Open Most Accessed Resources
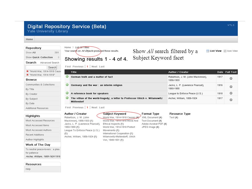The width and height of the screenshot is (252, 189). [40, 120]
